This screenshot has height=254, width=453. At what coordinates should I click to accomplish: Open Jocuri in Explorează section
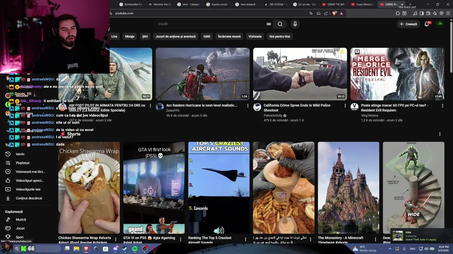20,228
